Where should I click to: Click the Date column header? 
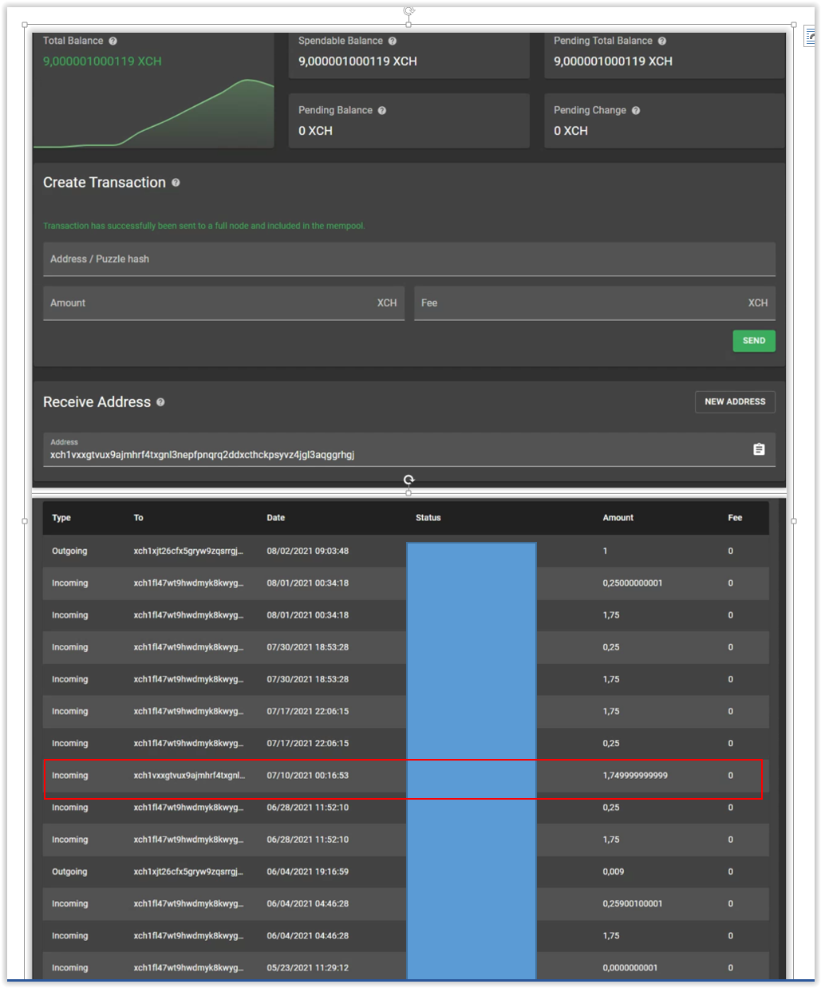coord(275,518)
